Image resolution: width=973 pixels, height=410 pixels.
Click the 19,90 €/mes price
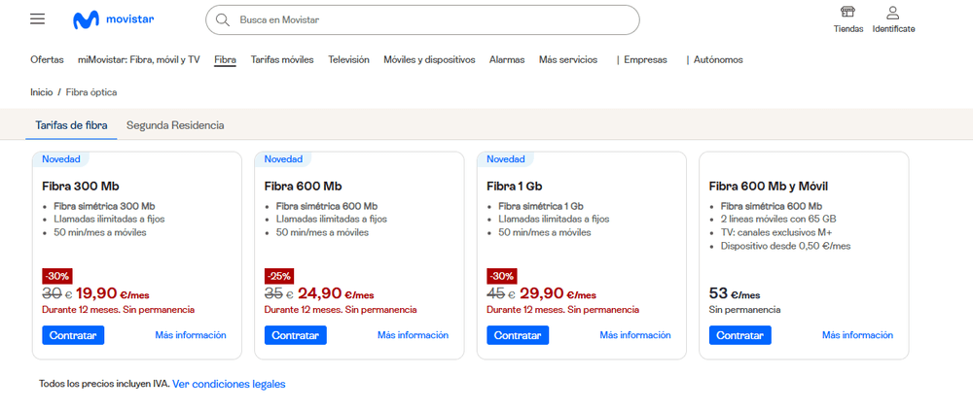click(x=112, y=293)
